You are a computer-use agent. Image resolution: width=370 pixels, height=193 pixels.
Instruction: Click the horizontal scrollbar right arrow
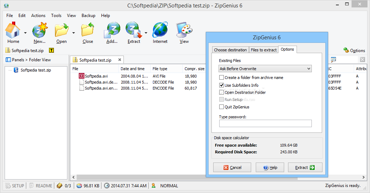click(x=363, y=177)
